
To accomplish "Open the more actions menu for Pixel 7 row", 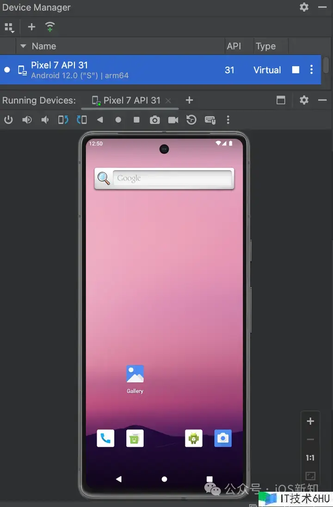I will [x=311, y=70].
